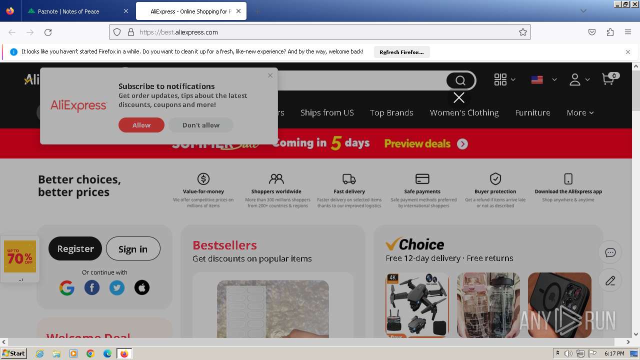Continue with Google icon

tap(67, 287)
